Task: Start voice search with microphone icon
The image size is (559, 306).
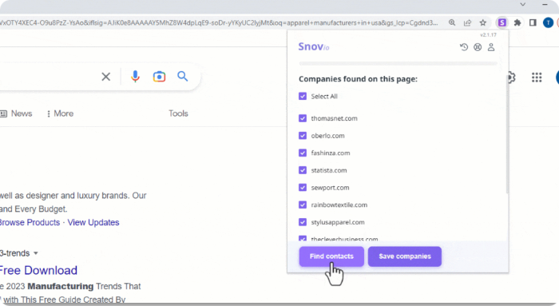Action: coord(135,77)
